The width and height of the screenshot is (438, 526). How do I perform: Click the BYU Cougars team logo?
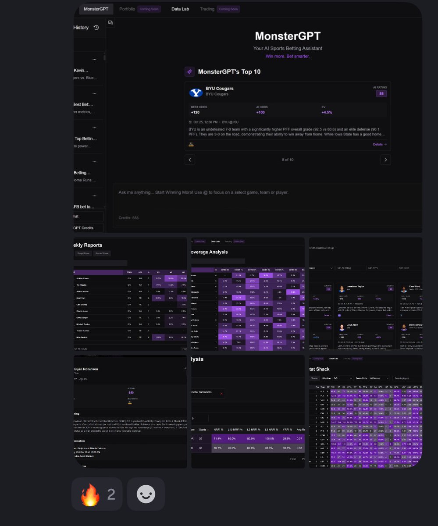pyautogui.click(x=196, y=93)
